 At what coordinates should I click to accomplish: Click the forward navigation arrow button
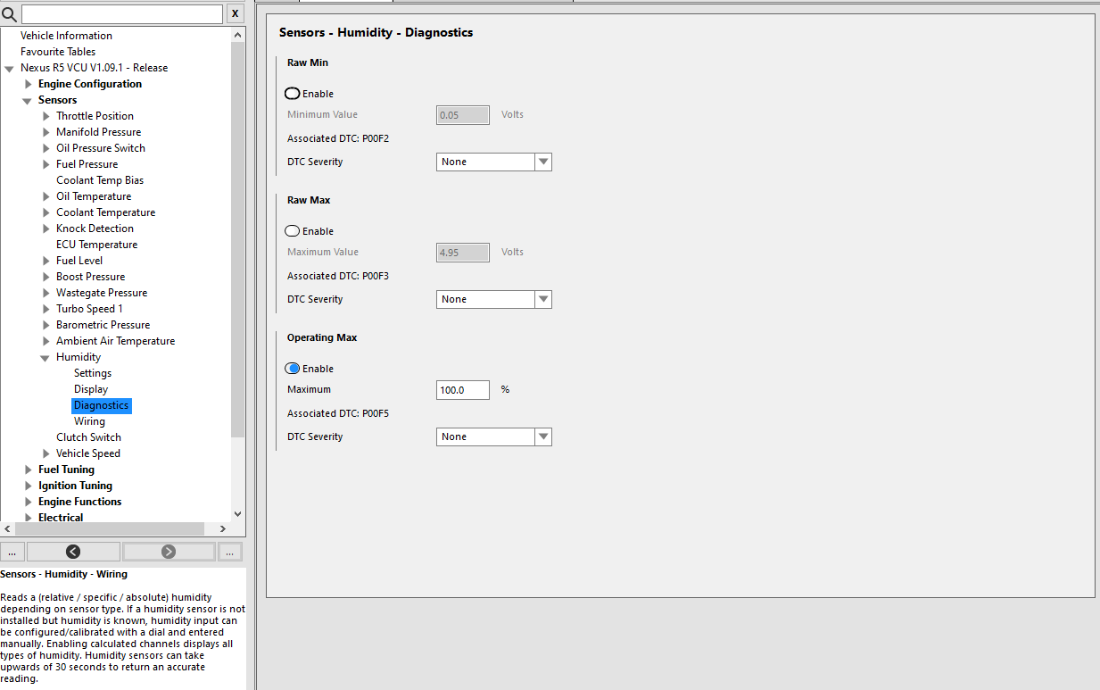click(169, 552)
